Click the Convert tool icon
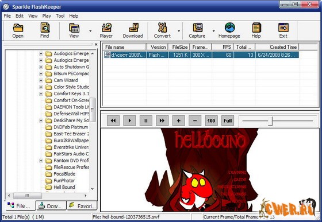The height and width of the screenshot is (222, 322). pyautogui.click(x=162, y=30)
